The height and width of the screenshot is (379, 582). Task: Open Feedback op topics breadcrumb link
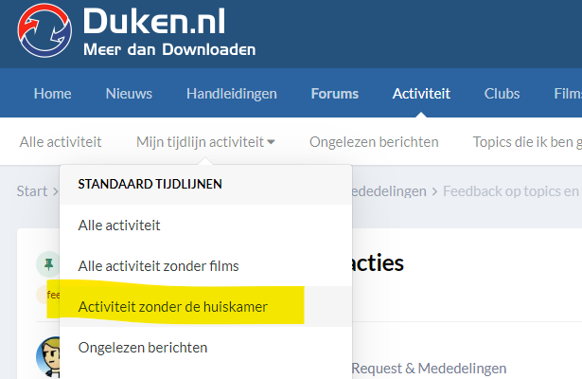(x=512, y=191)
